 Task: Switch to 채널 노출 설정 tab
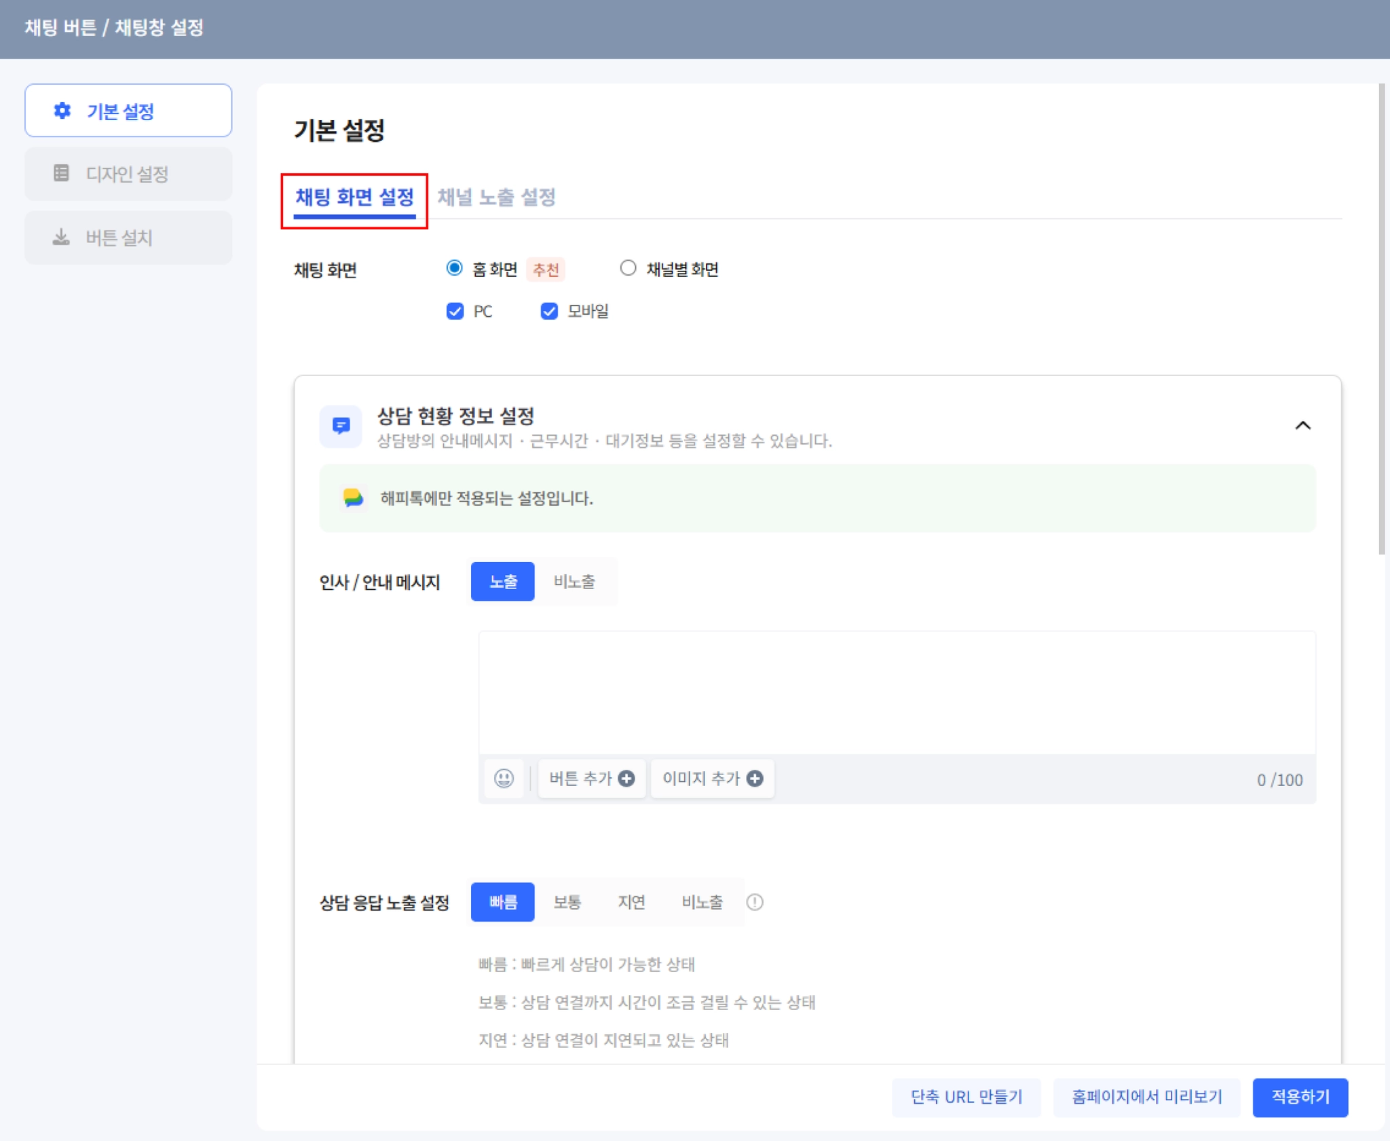pos(496,198)
